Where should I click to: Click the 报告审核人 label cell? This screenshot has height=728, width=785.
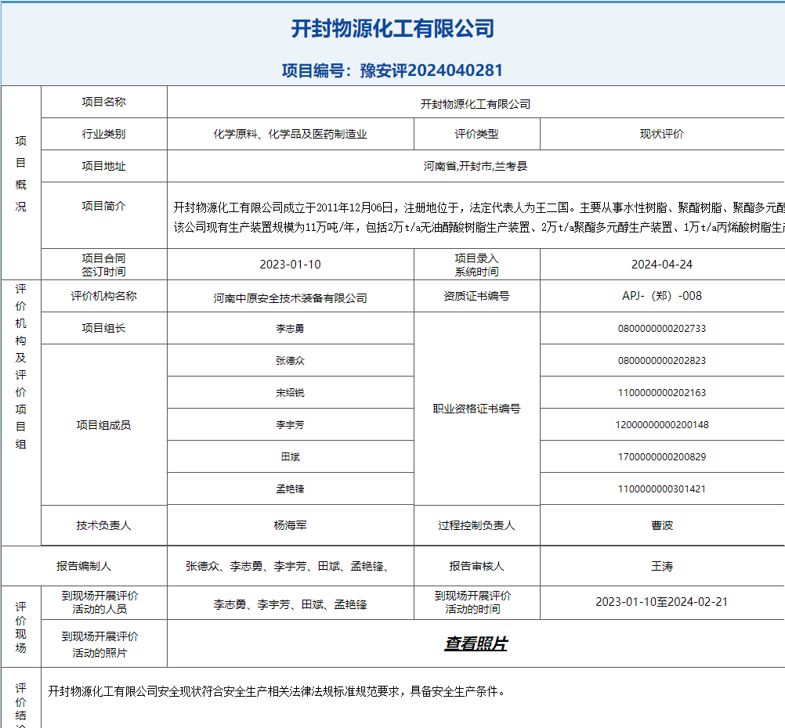[x=476, y=566]
